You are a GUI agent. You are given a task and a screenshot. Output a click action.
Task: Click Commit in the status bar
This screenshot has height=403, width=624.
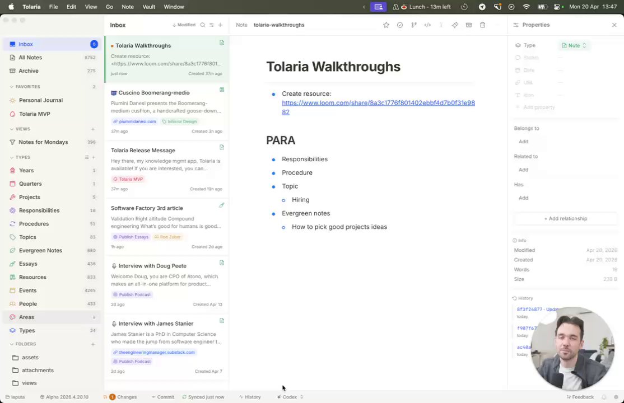pos(163,397)
